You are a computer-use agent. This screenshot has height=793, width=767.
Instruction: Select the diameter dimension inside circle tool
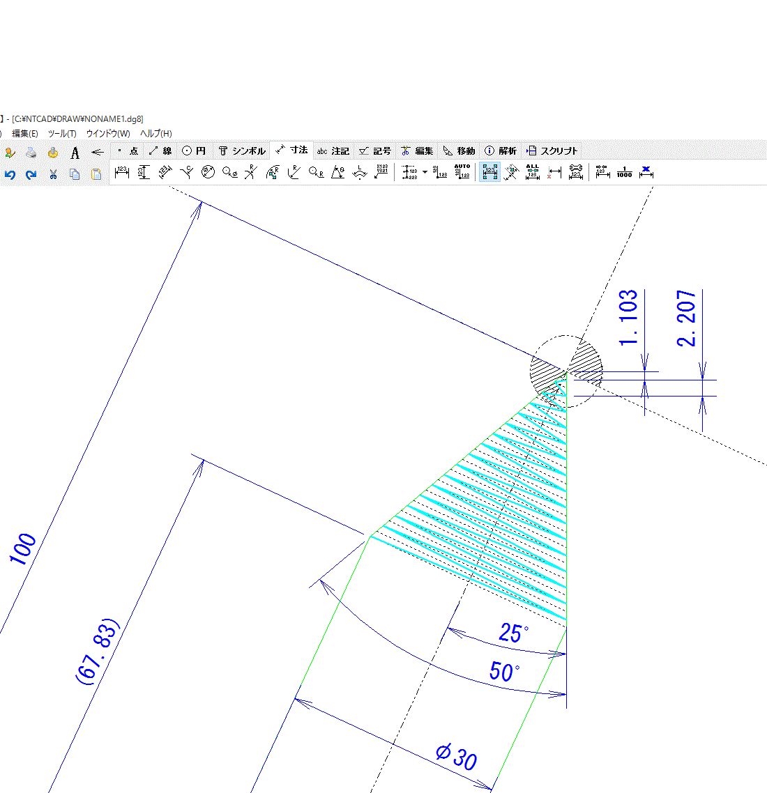pos(208,173)
